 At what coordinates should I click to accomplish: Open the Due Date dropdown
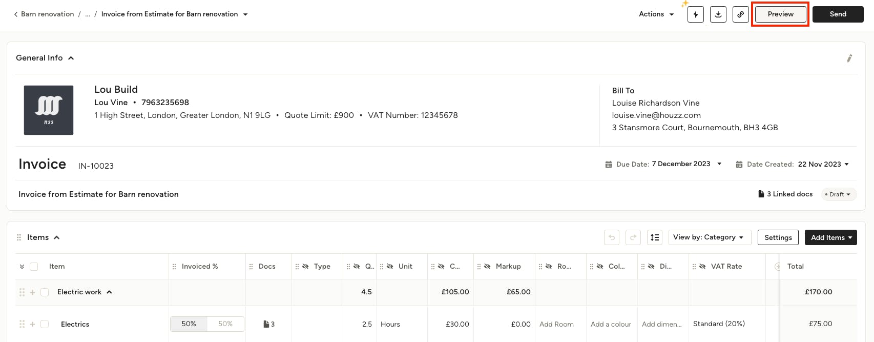pos(719,164)
